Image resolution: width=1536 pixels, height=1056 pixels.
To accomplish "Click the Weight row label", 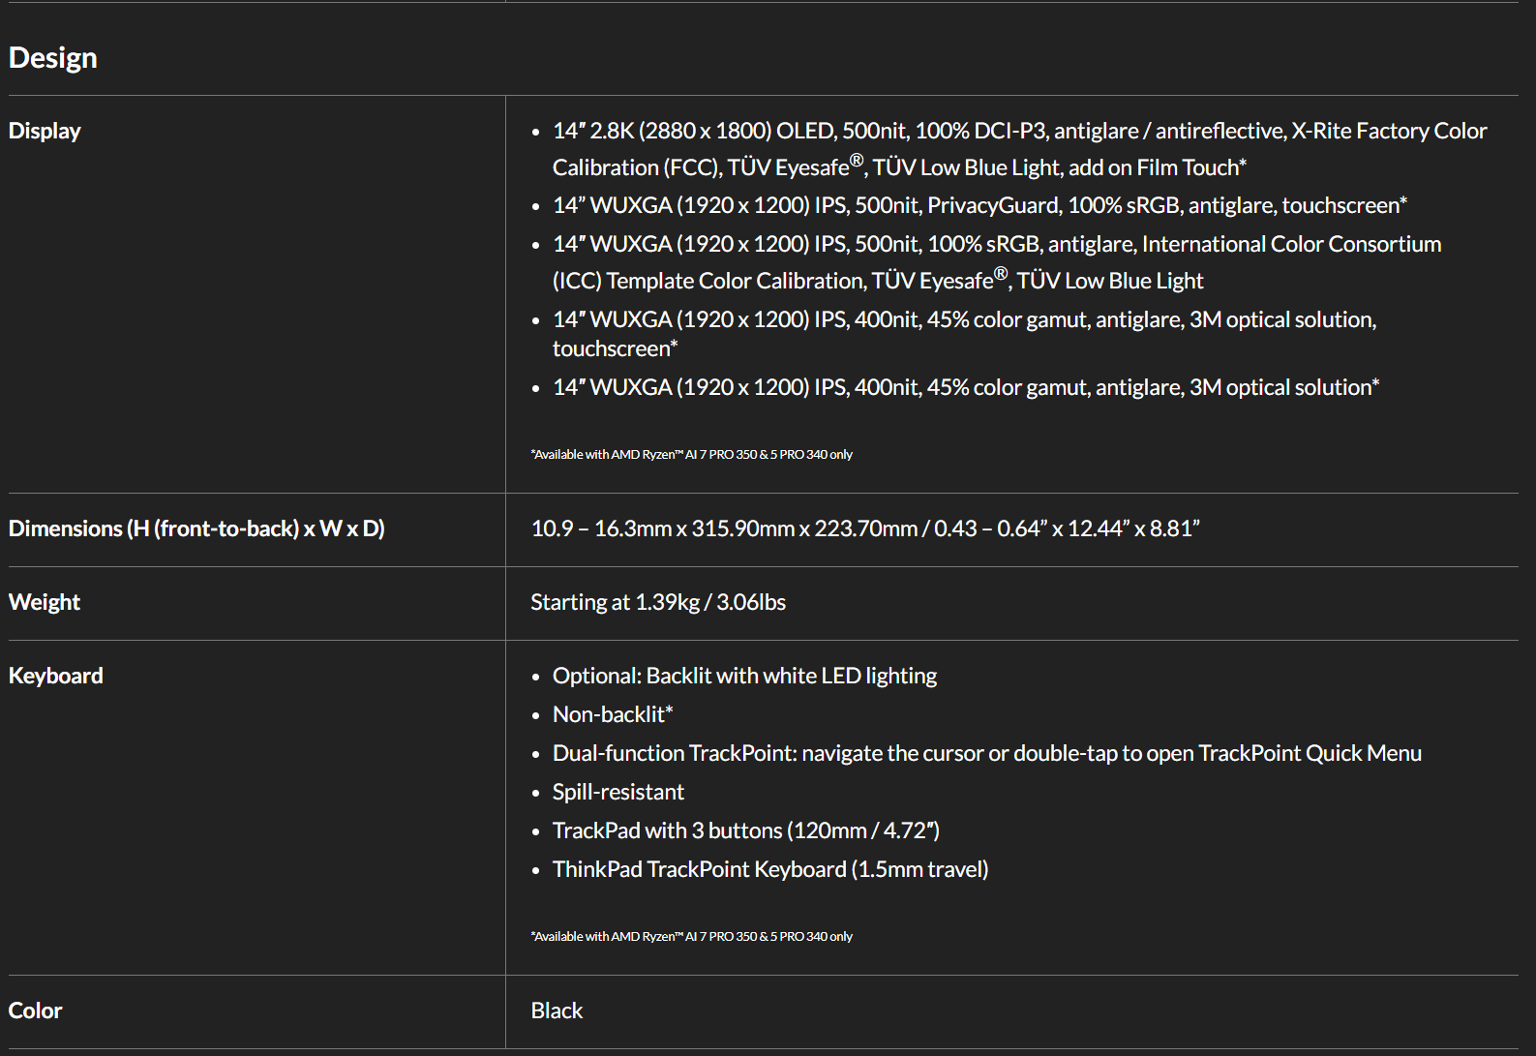I will (x=45, y=602).
